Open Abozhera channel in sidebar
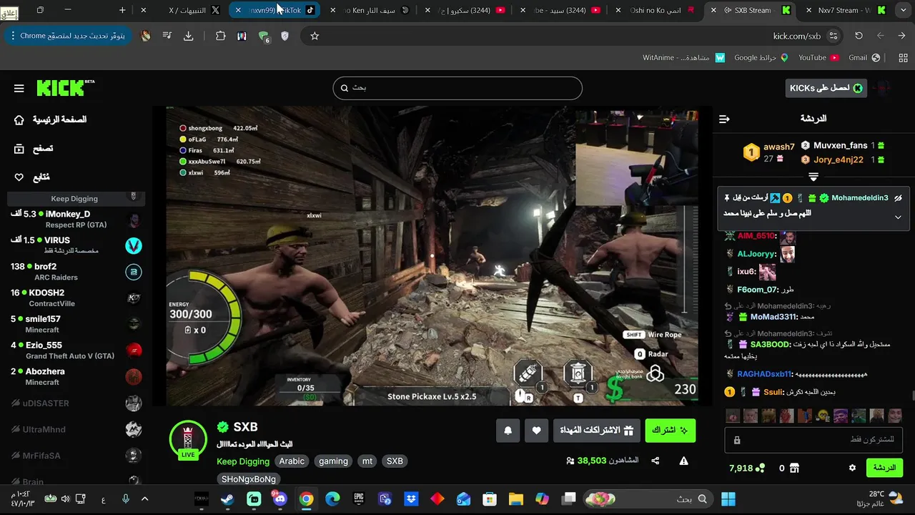Image resolution: width=915 pixels, height=515 pixels. point(76,376)
